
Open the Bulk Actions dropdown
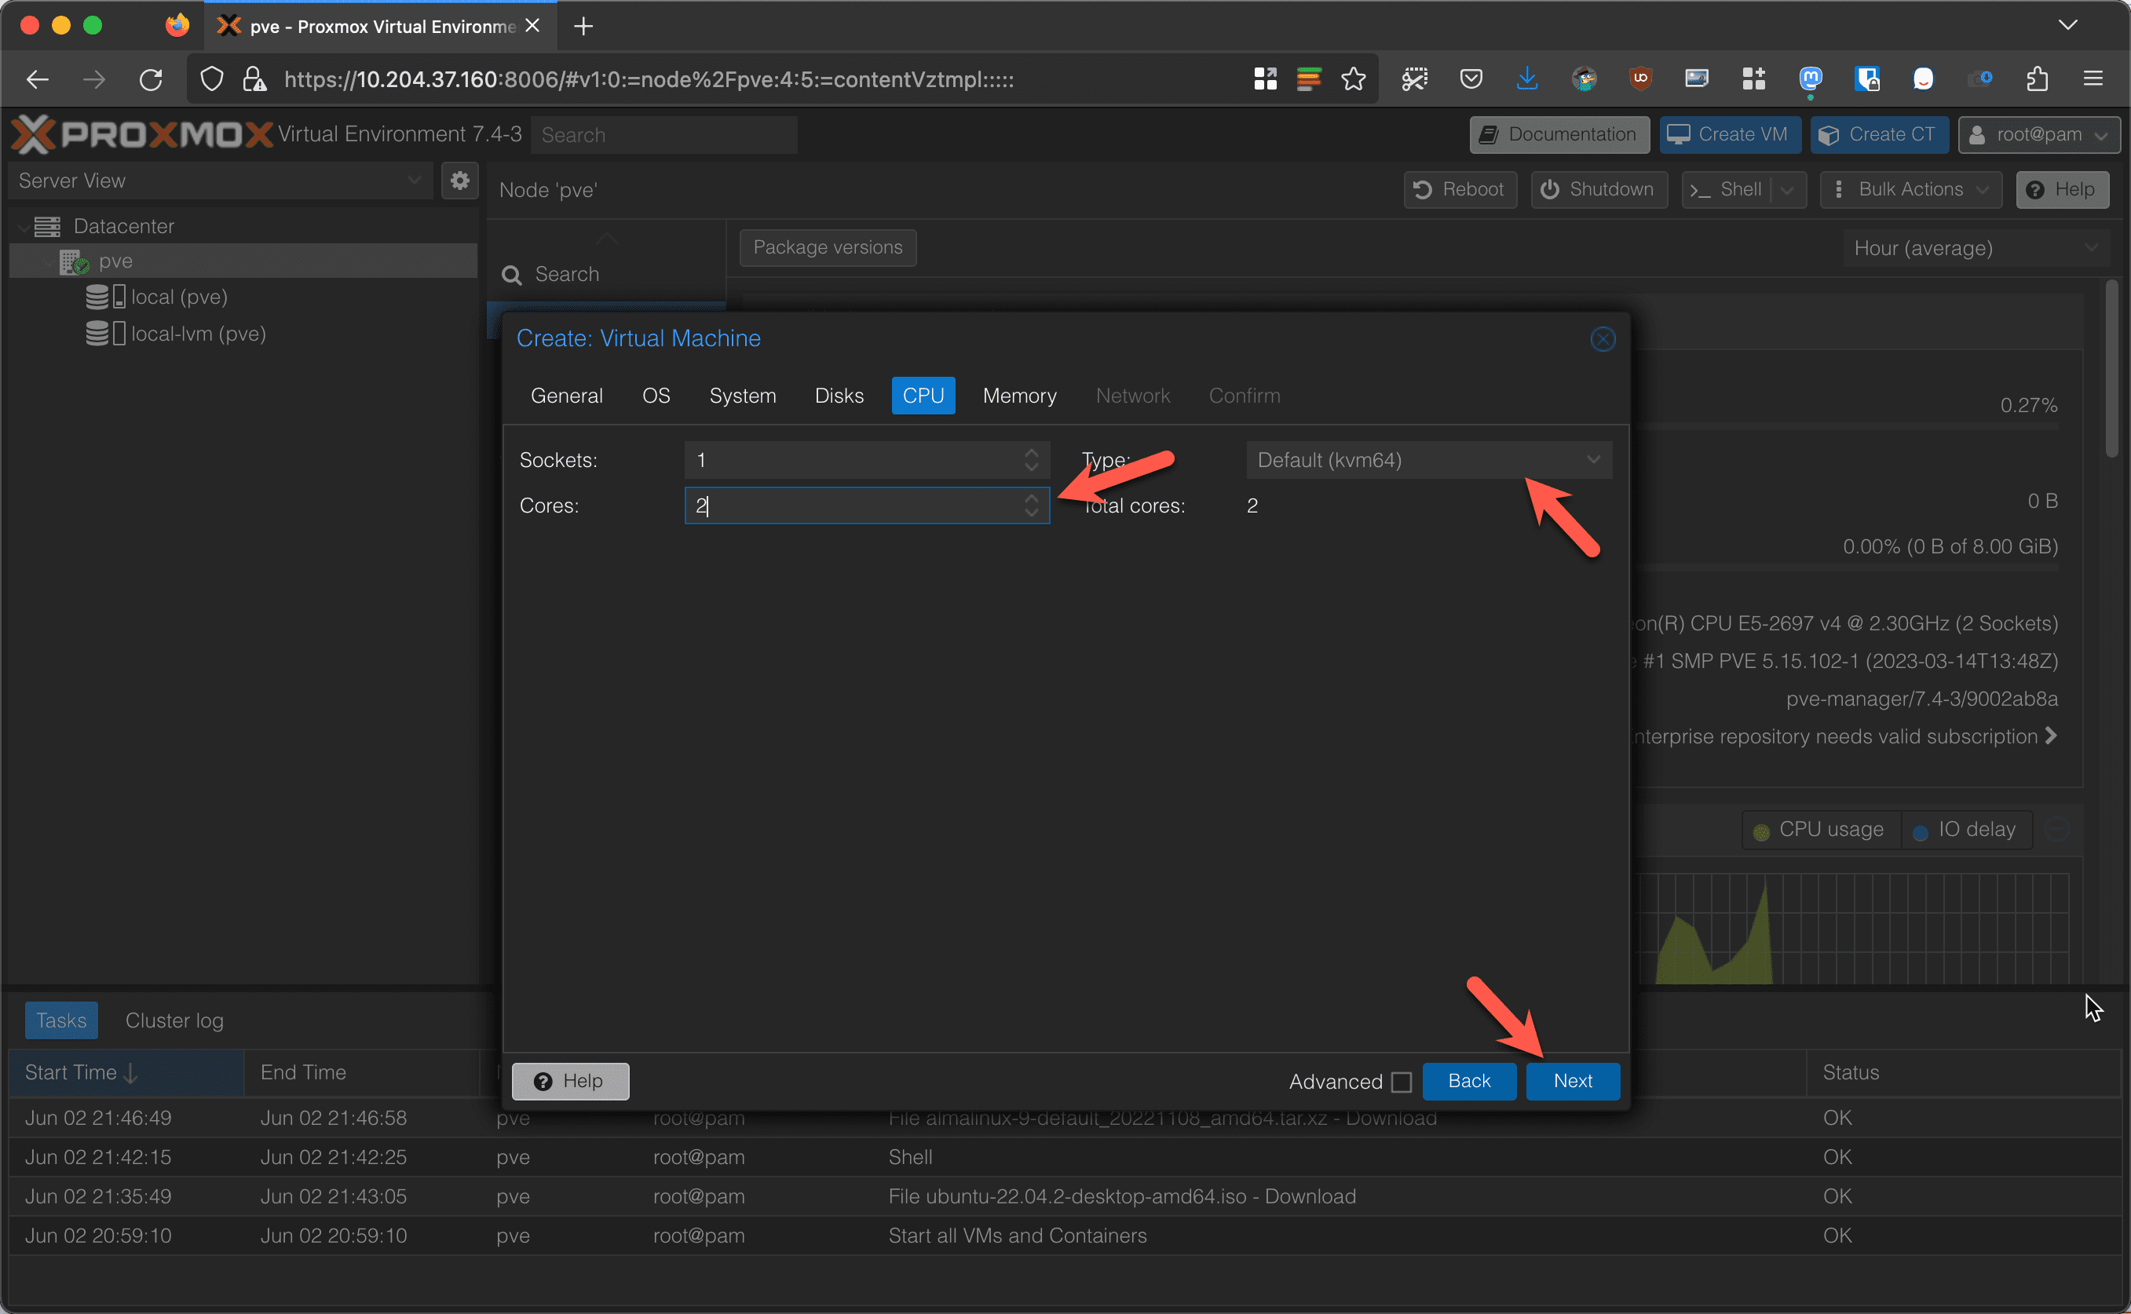tap(1911, 189)
